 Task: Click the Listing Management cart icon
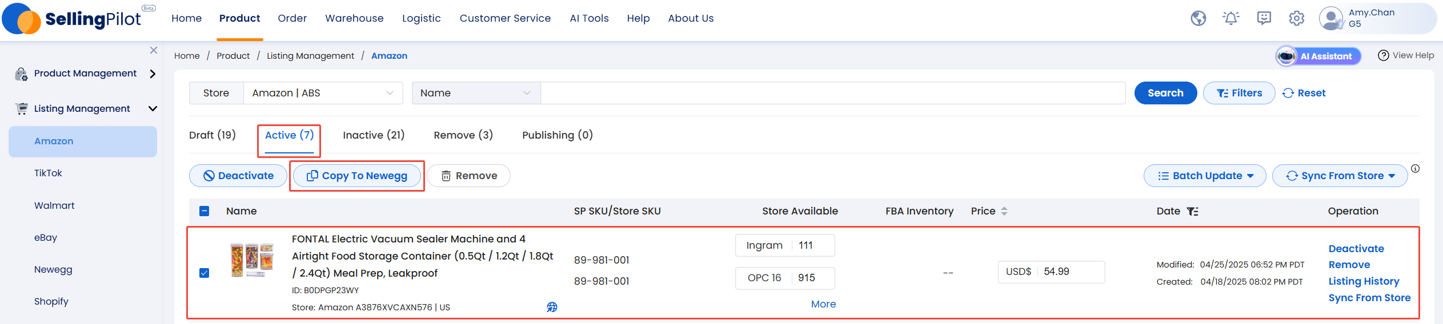(x=22, y=108)
